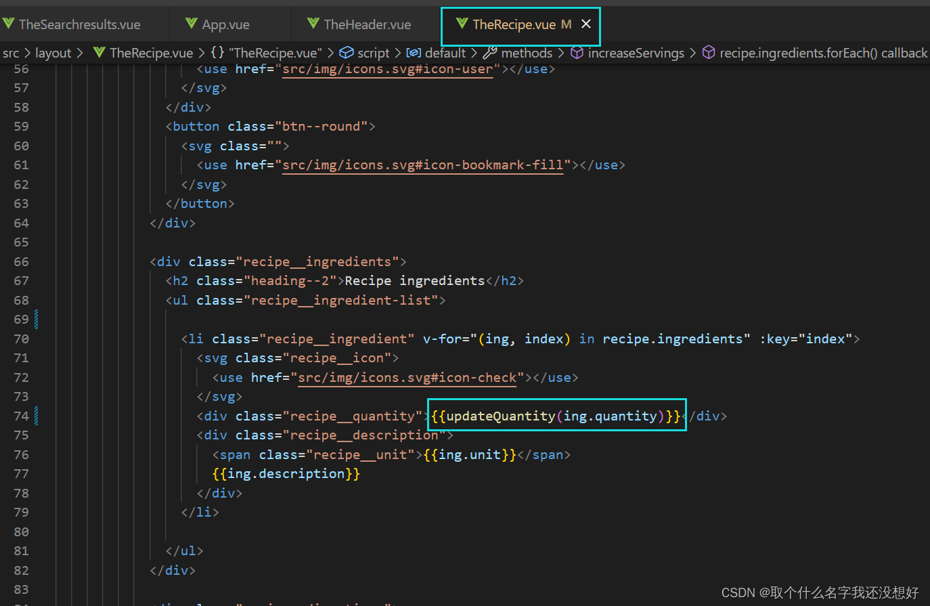Follow the icons.svg#icon-check href link
Screen dimensions: 930x606
click(x=407, y=377)
